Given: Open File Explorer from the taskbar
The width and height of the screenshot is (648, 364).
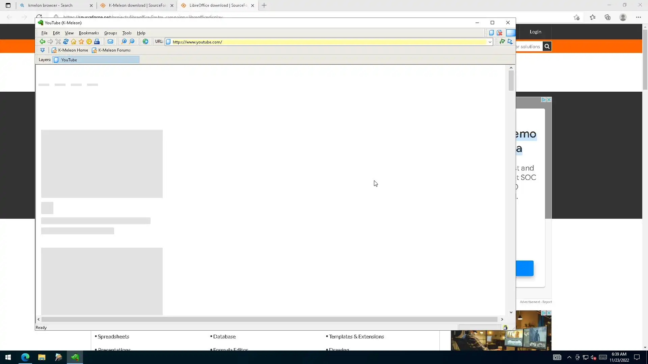Looking at the screenshot, I should (42, 357).
